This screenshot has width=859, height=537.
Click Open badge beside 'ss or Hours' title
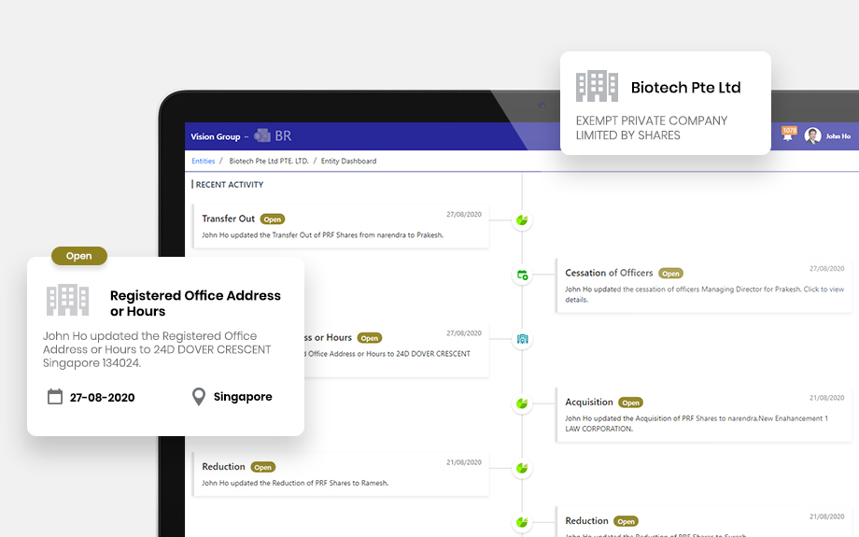pos(370,338)
